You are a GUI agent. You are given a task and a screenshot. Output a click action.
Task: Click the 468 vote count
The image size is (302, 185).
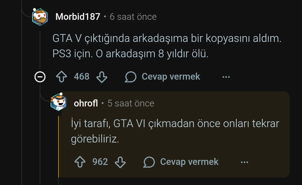(x=82, y=77)
